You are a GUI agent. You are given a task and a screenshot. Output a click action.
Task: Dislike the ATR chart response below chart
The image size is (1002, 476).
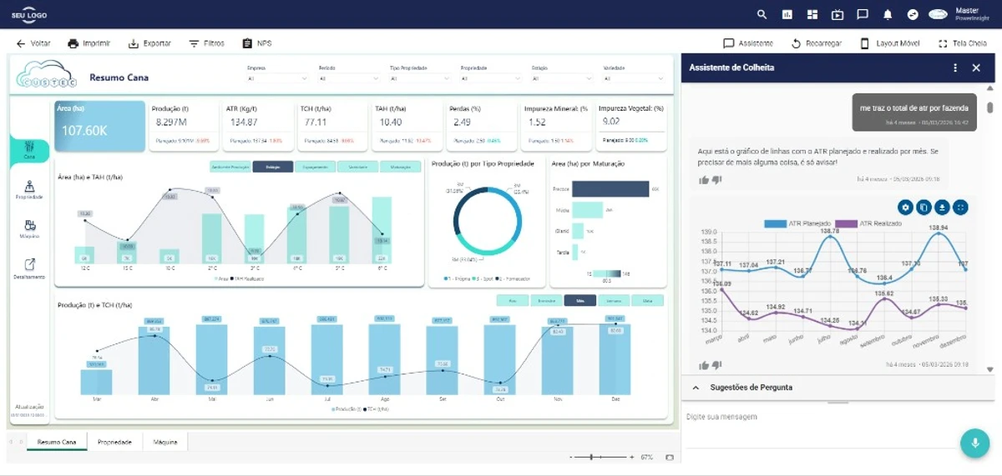pyautogui.click(x=716, y=365)
